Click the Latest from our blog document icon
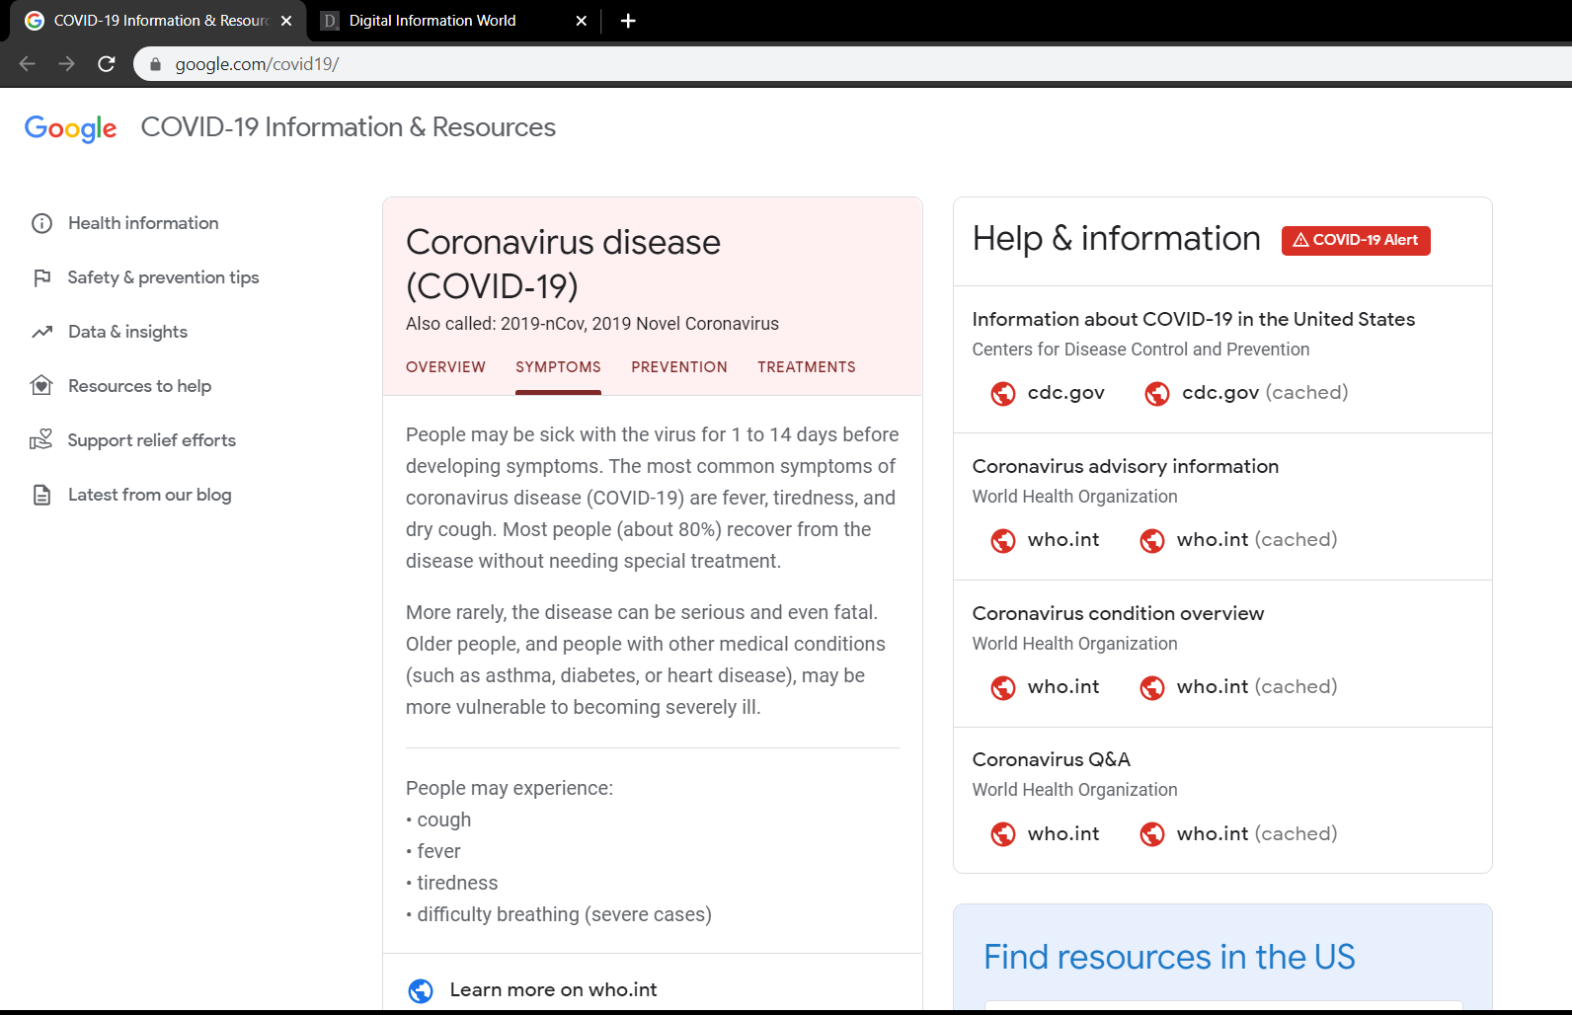Screen dimensions: 1572x1015 coord(41,495)
